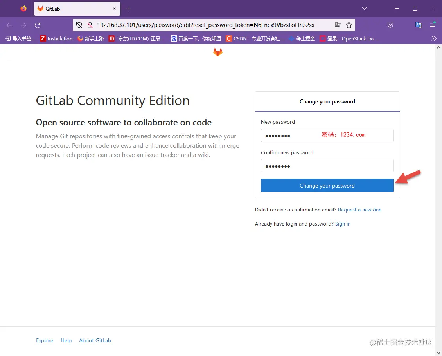The image size is (442, 356).
Task: Open a new browser tab
Action: click(129, 9)
